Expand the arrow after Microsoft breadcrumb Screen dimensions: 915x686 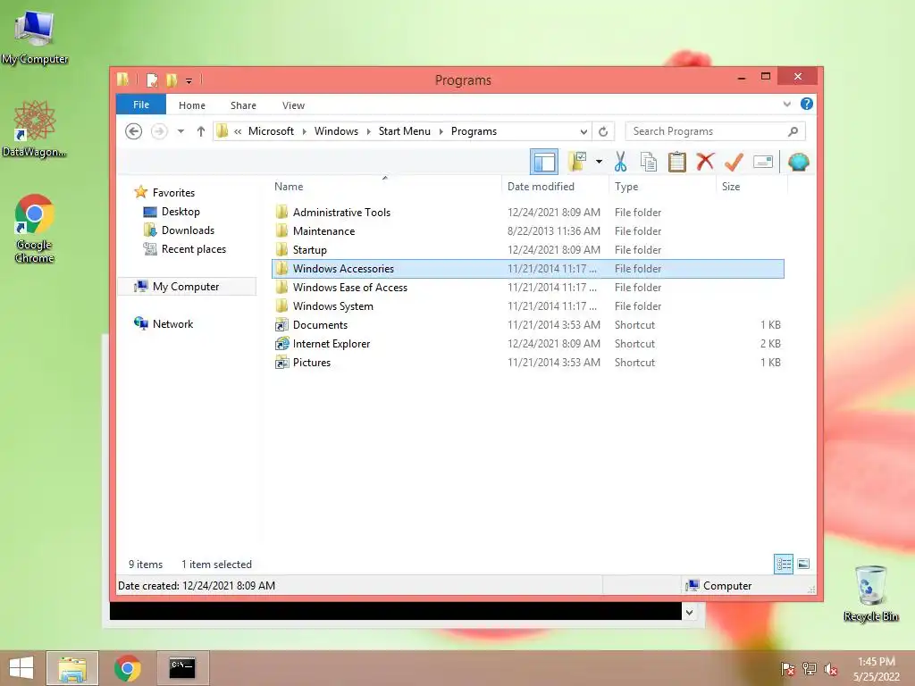(x=304, y=131)
